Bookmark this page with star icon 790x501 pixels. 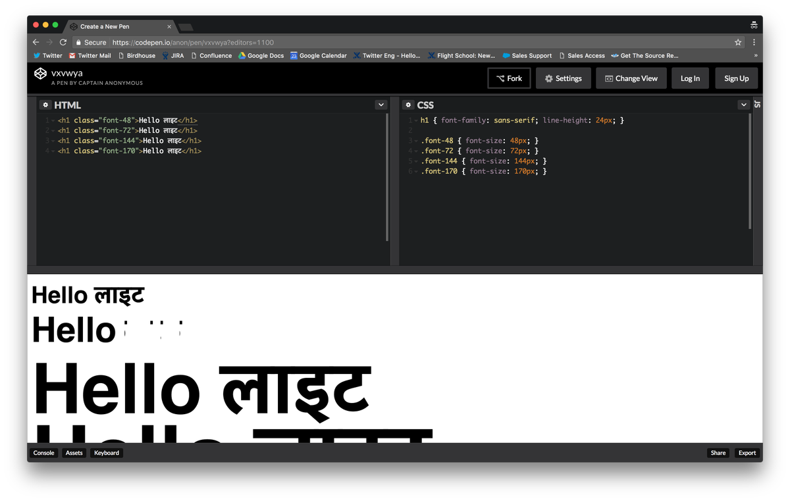tap(738, 42)
